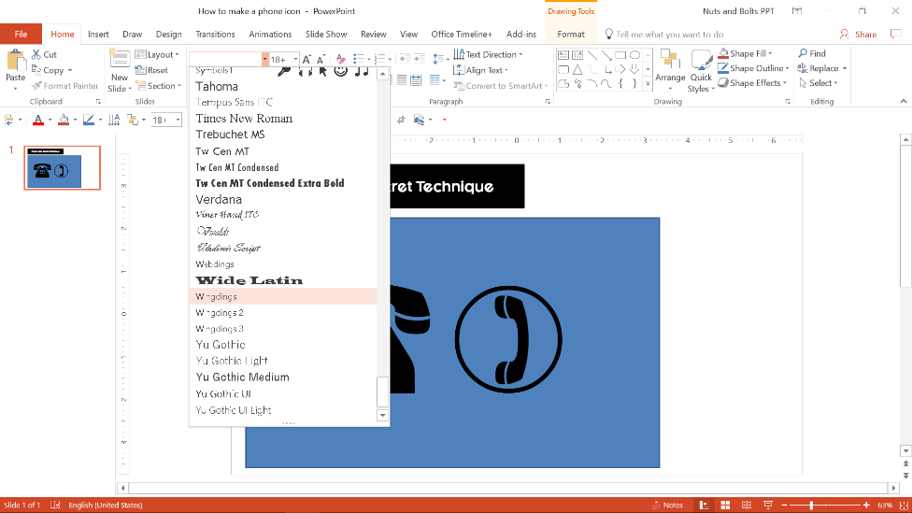Image resolution: width=912 pixels, height=513 pixels.
Task: Click the font name input box
Action: 225,59
